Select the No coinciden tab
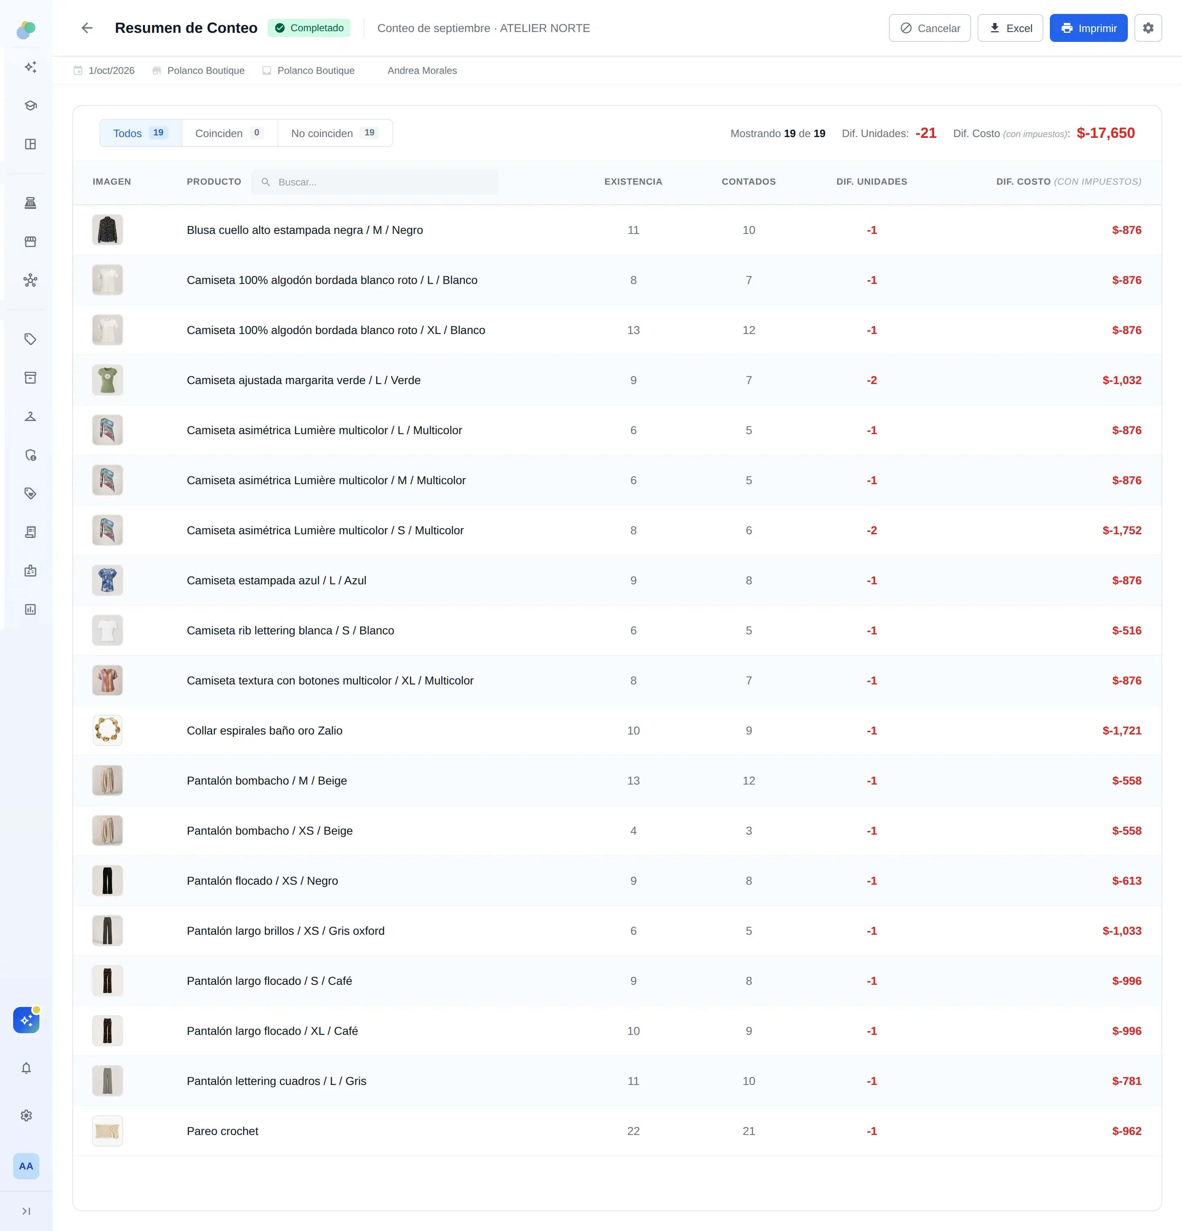Viewport: 1182px width, 1231px height. [335, 133]
